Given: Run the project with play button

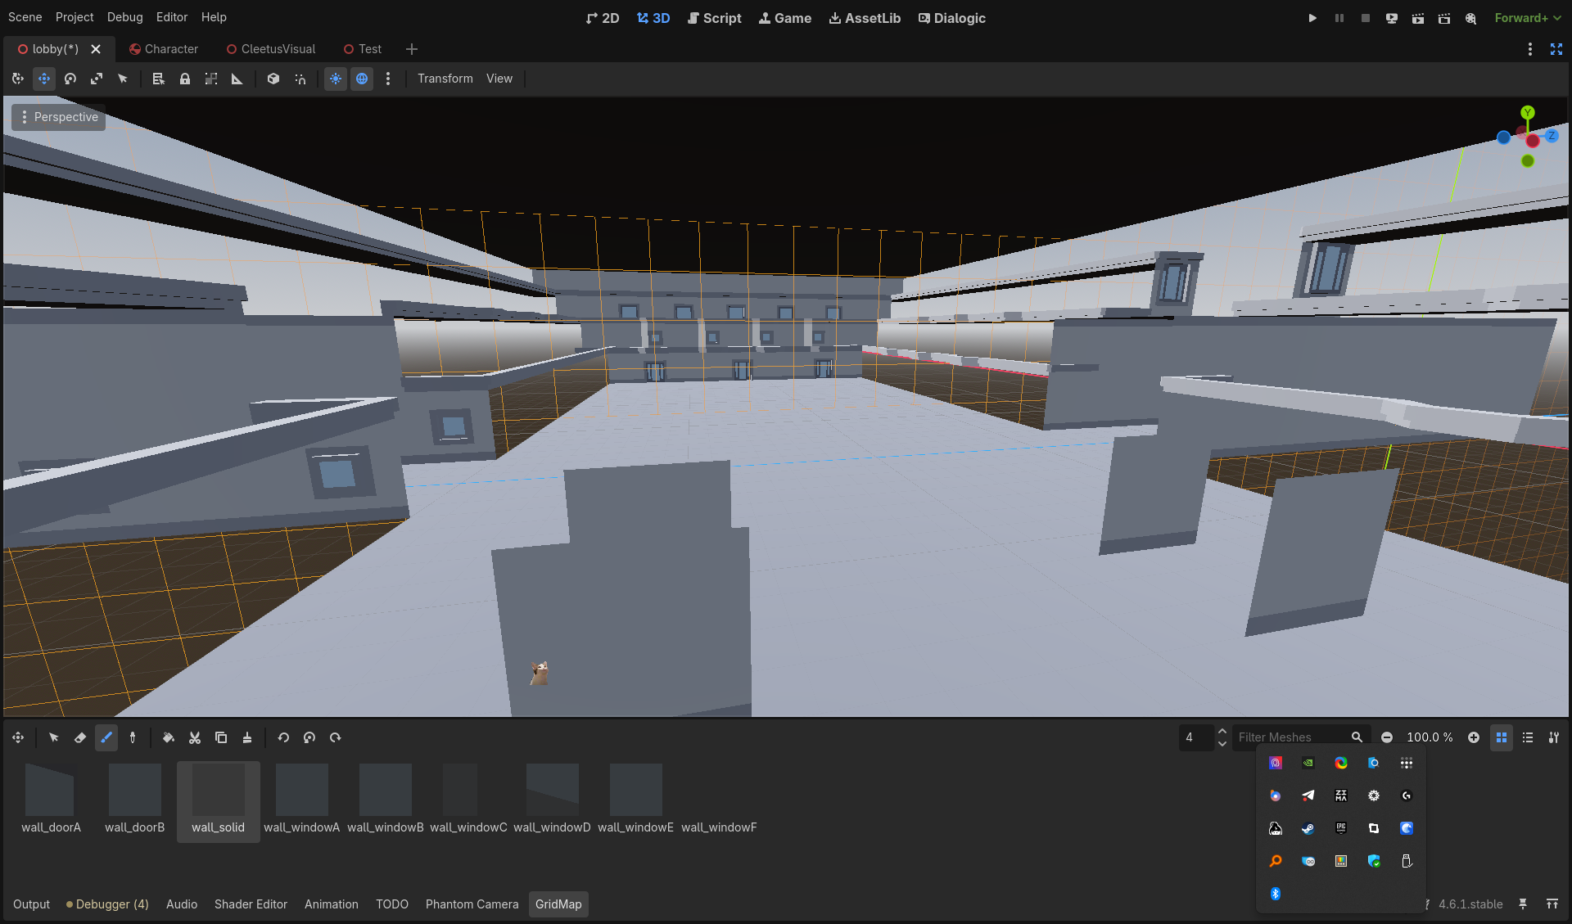Looking at the screenshot, I should click(1312, 18).
